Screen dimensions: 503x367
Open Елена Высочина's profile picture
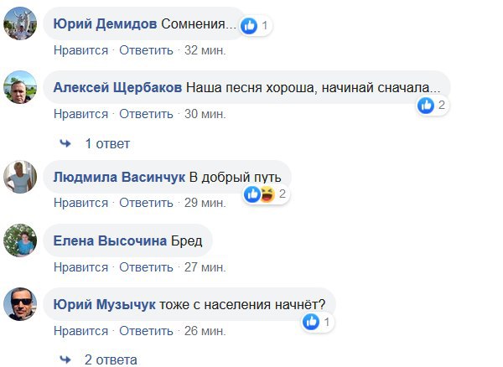click(18, 241)
